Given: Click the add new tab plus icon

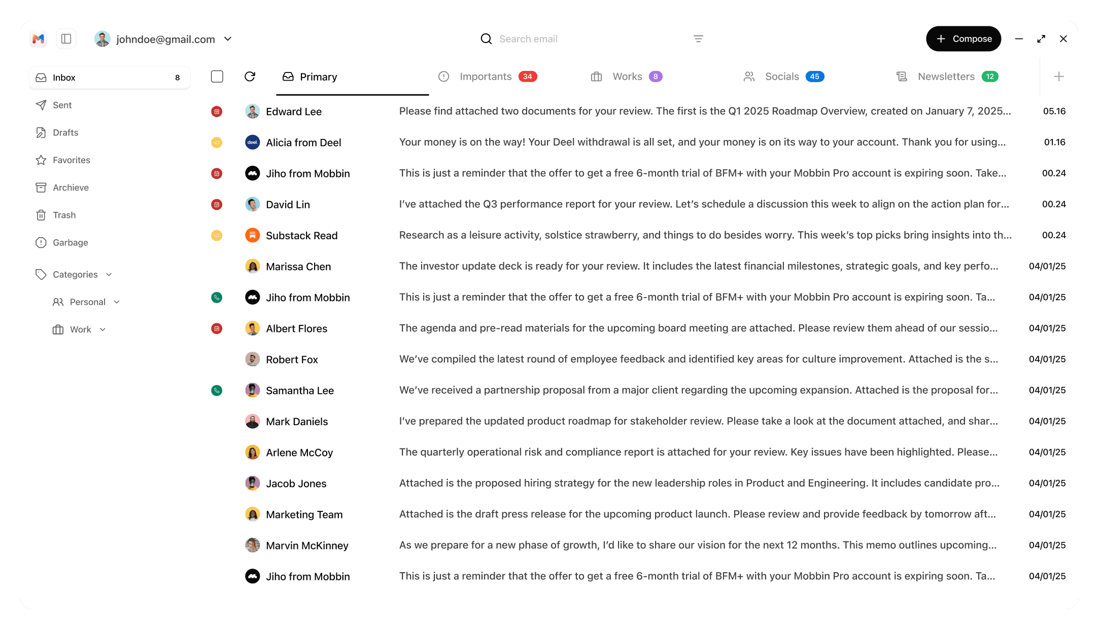Looking at the screenshot, I should click(1058, 77).
